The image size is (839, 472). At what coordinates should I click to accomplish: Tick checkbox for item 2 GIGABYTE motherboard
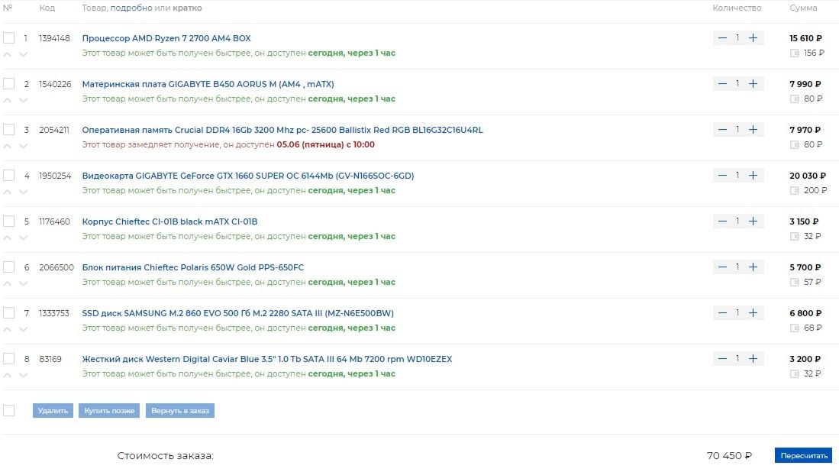coord(8,84)
